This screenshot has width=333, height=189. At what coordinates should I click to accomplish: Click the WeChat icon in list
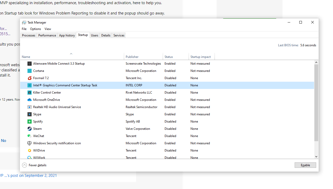pyautogui.click(x=30, y=136)
